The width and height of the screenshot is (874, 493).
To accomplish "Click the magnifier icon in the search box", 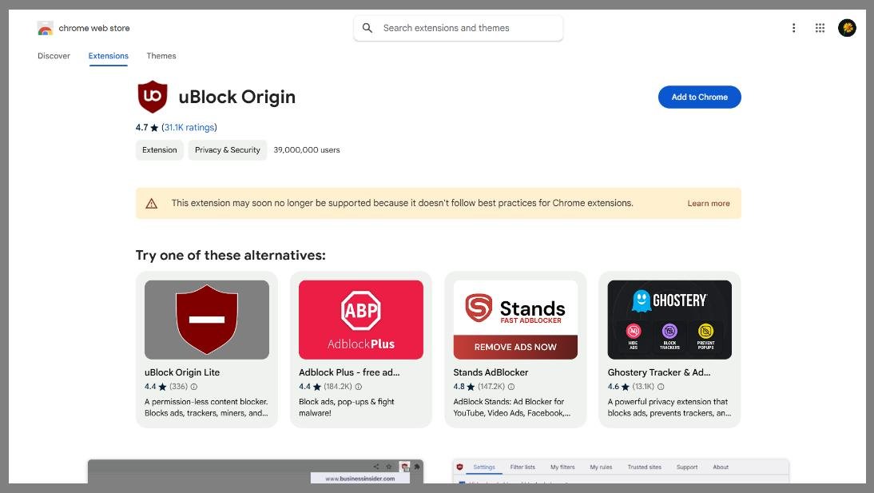I will tap(367, 28).
